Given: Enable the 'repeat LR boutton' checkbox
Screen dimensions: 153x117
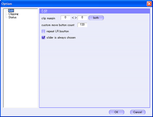Looking at the screenshot, I should (x=43, y=31).
